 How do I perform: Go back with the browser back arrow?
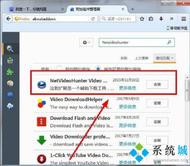(x=8, y=19)
